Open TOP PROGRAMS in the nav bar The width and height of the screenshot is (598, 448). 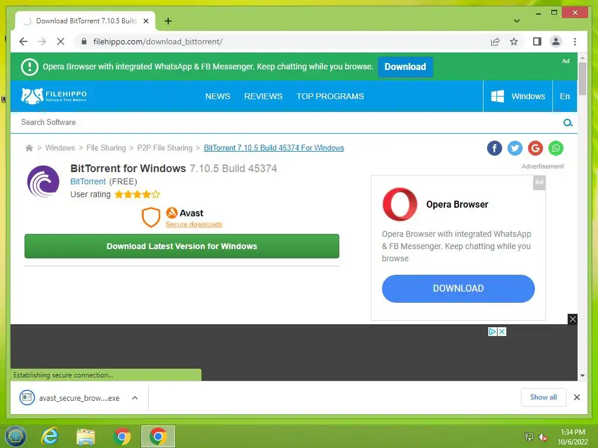(x=331, y=96)
